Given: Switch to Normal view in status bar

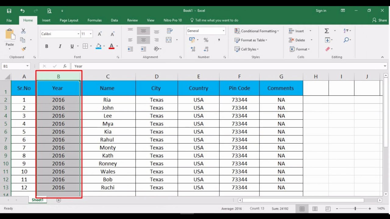Looking at the screenshot, I should pyautogui.click(x=302, y=209).
